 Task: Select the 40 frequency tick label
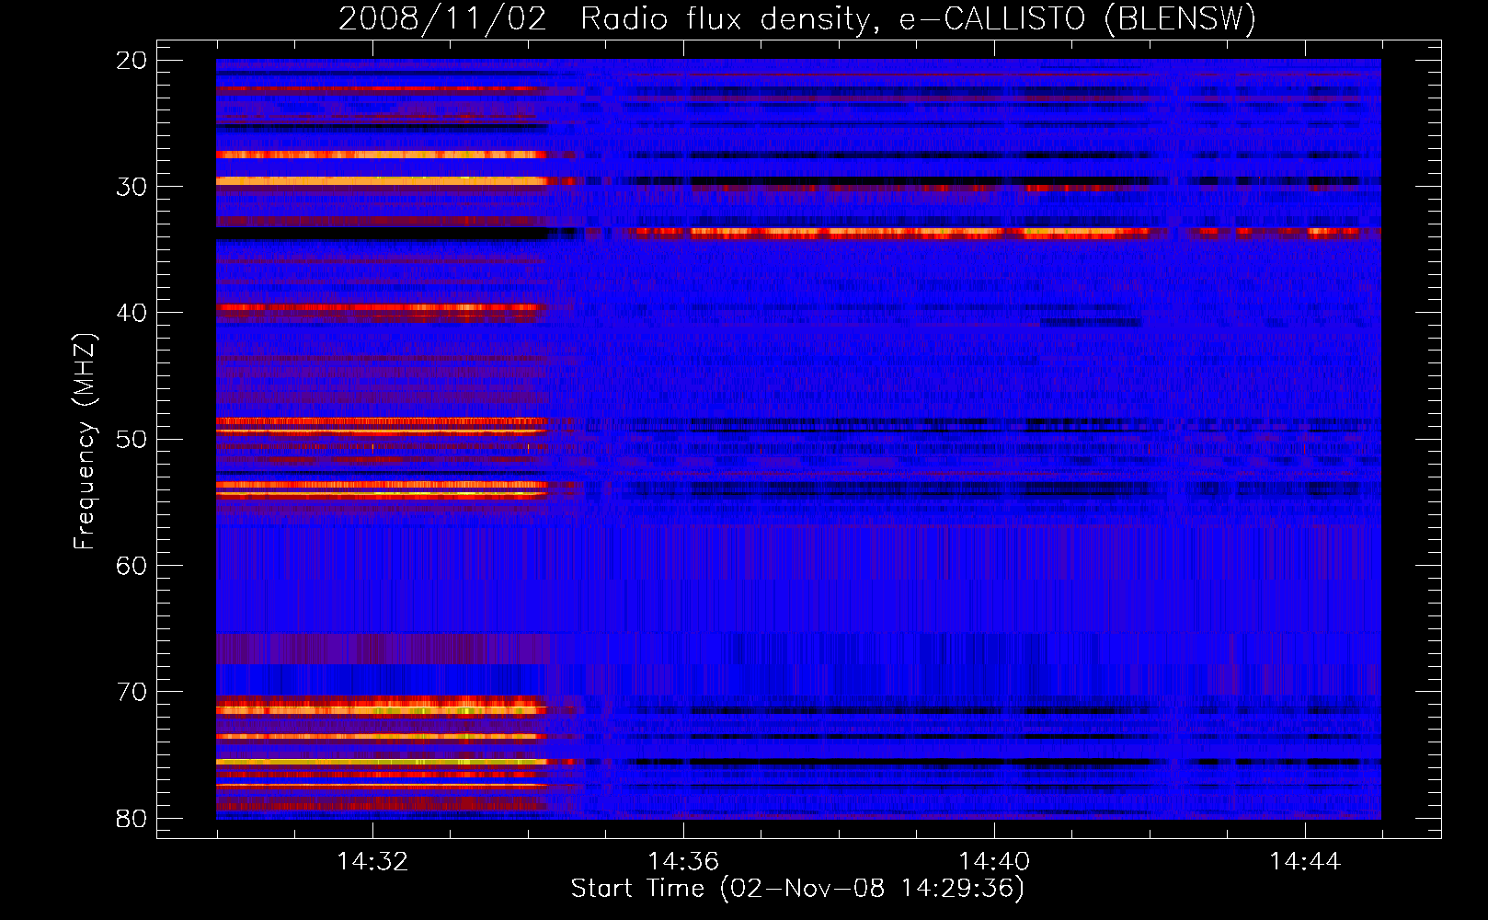coord(132,313)
